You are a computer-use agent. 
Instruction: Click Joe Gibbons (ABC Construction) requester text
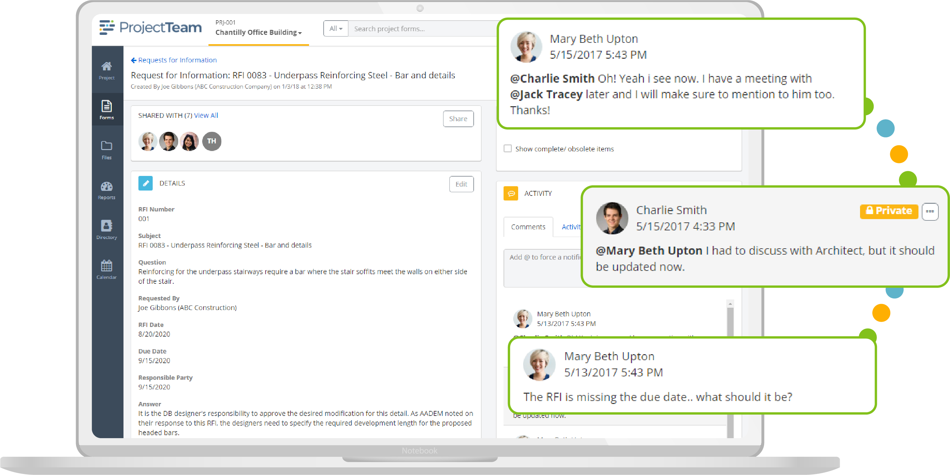click(187, 308)
